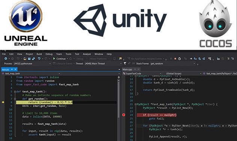Click the green Continue play icon

tap(54, 59)
